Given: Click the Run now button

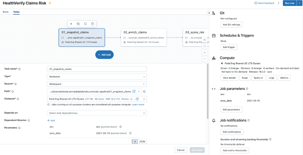Looking at the screenshot, I should 290,3.
